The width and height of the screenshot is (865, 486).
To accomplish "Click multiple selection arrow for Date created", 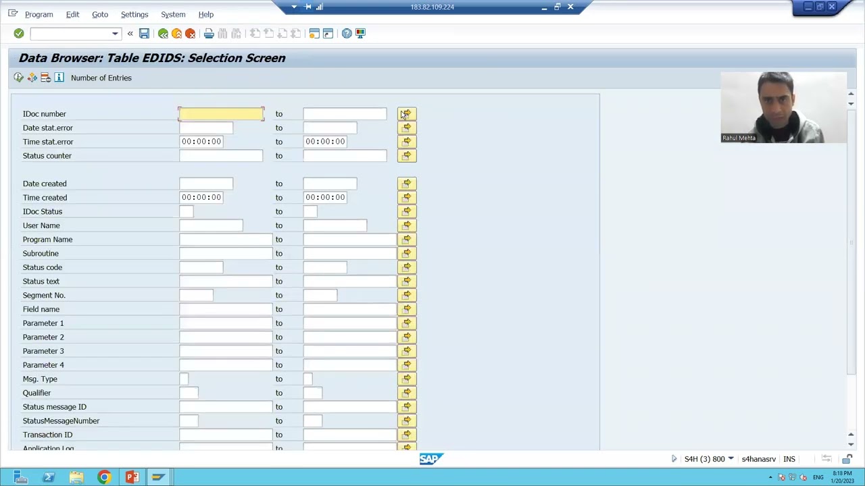I will [407, 184].
